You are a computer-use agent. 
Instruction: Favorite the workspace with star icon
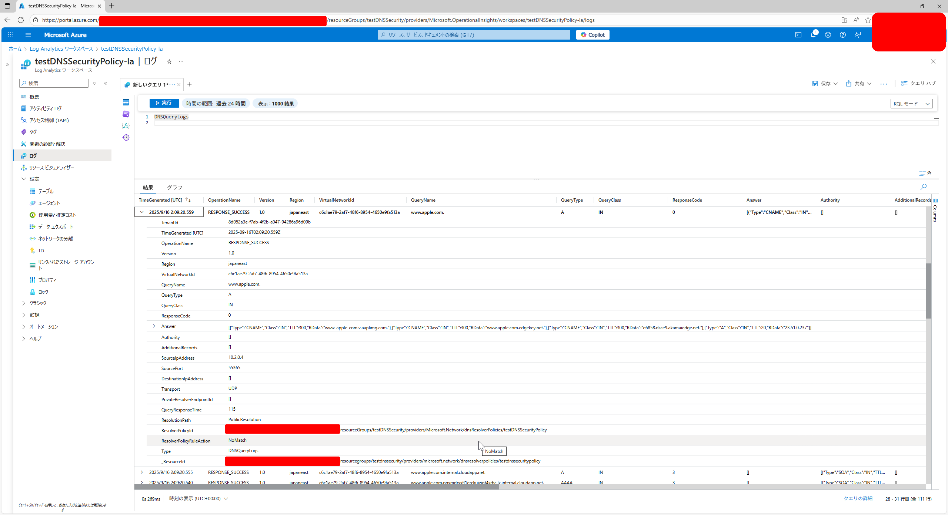click(x=169, y=62)
